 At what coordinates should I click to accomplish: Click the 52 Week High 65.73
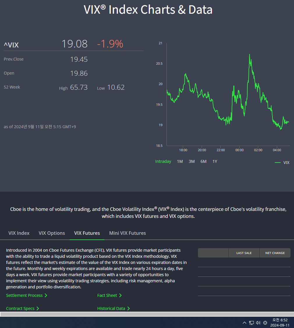79,87
